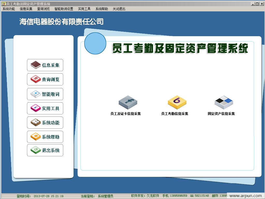This screenshot has height=199, width=265.
Task: Open 固定资产信息采集 module icon
Action: pos(223,102)
